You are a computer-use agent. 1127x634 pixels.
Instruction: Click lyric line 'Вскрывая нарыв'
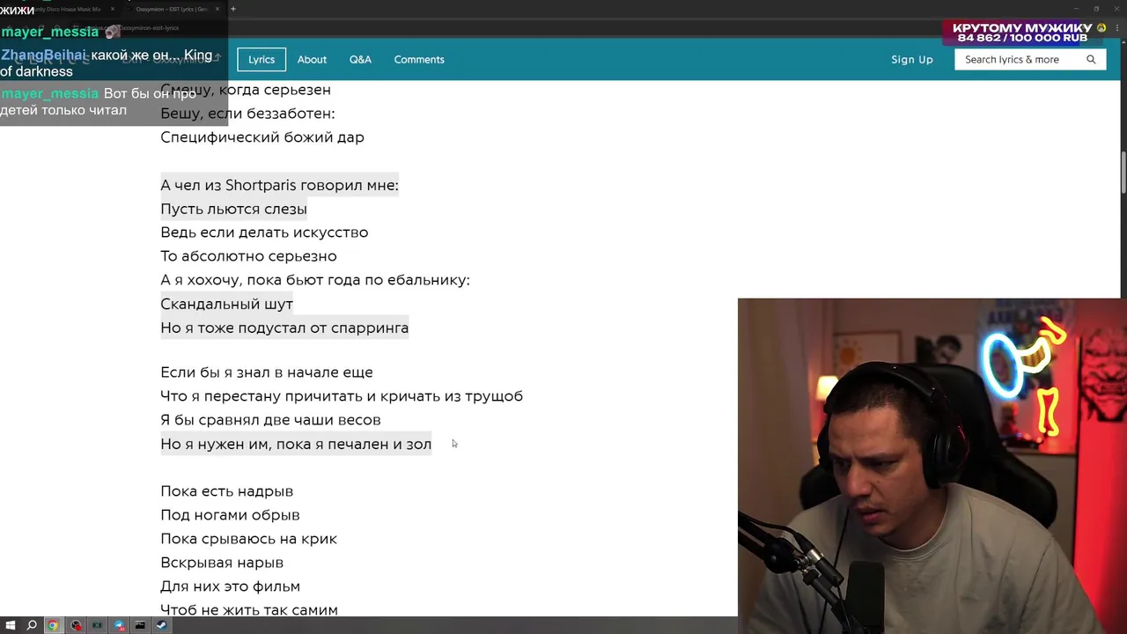tap(222, 563)
